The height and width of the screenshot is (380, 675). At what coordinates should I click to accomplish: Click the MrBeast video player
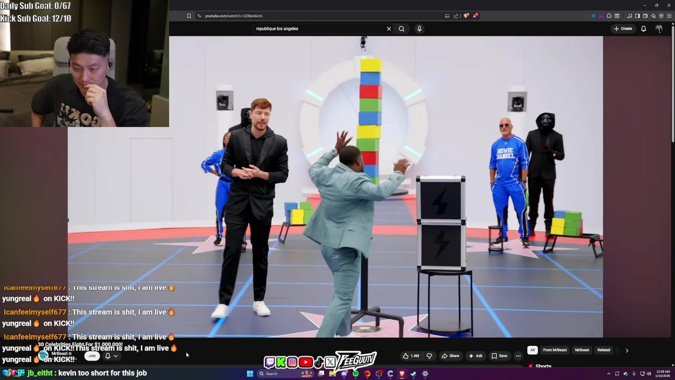(335, 186)
